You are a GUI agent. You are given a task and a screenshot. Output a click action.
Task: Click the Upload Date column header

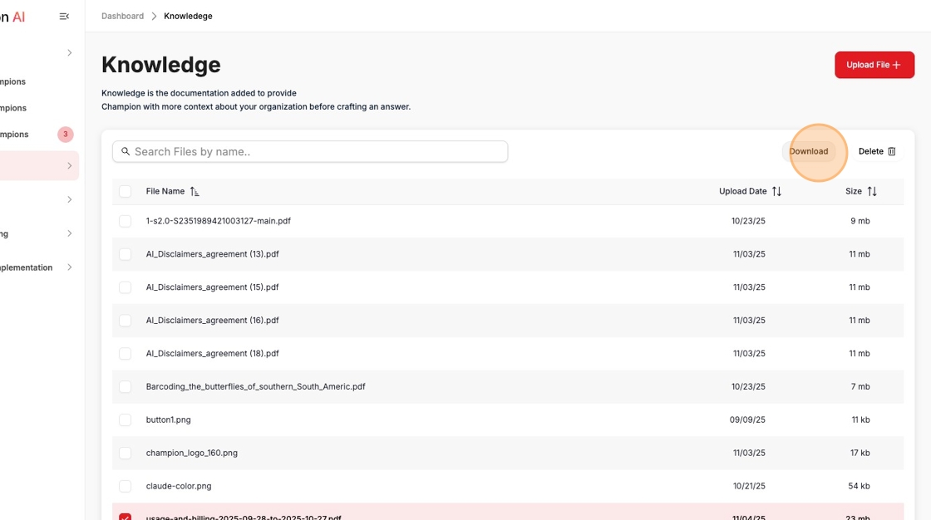click(x=743, y=191)
